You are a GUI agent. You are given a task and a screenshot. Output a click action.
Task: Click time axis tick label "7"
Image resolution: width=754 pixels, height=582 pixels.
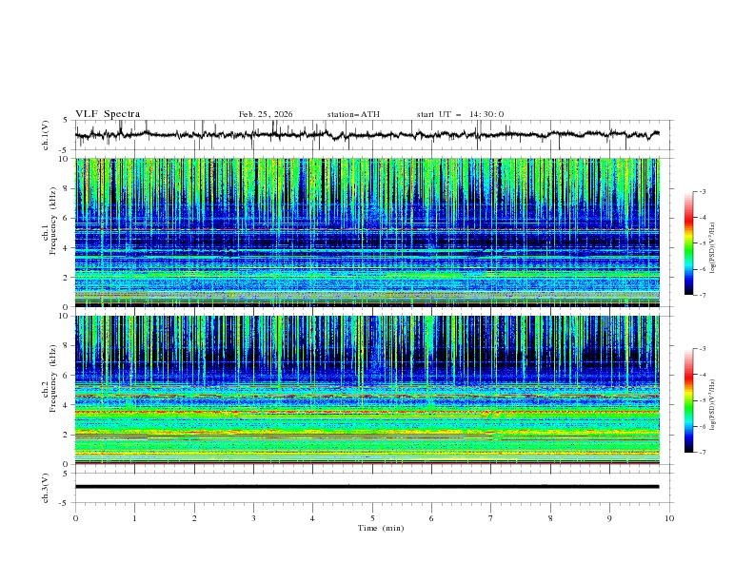point(491,518)
